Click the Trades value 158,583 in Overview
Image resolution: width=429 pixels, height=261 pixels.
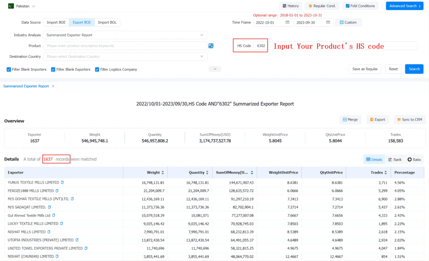395,141
